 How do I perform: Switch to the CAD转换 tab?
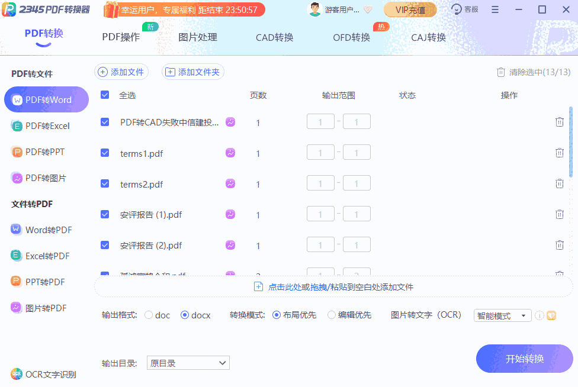(274, 36)
